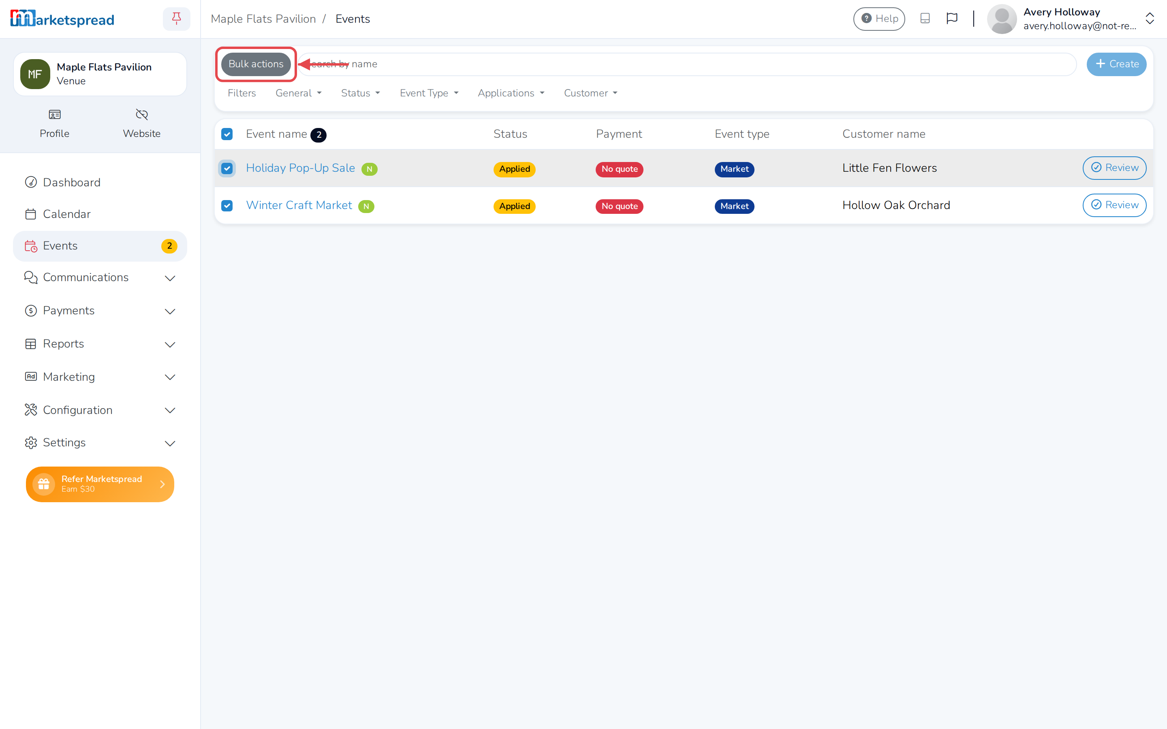This screenshot has width=1167, height=729.
Task: Uncheck the Holiday Pop-Up Sale checkbox
Action: click(227, 168)
